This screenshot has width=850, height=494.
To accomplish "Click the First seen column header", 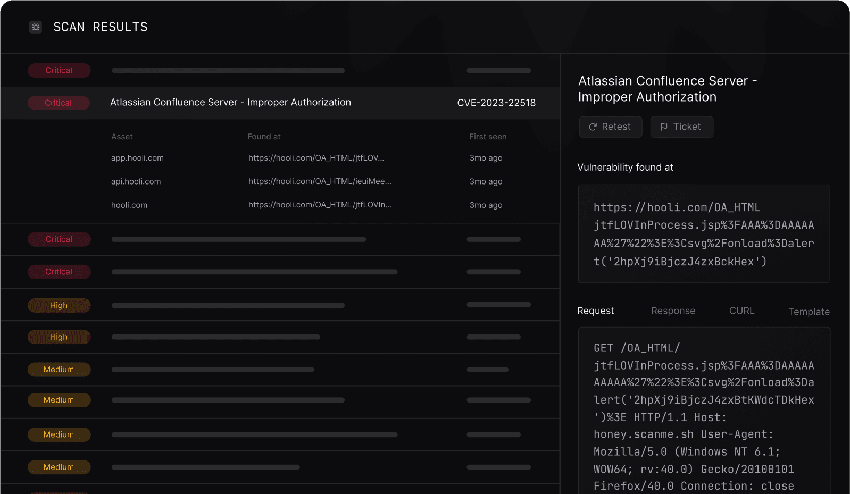I will [x=488, y=137].
